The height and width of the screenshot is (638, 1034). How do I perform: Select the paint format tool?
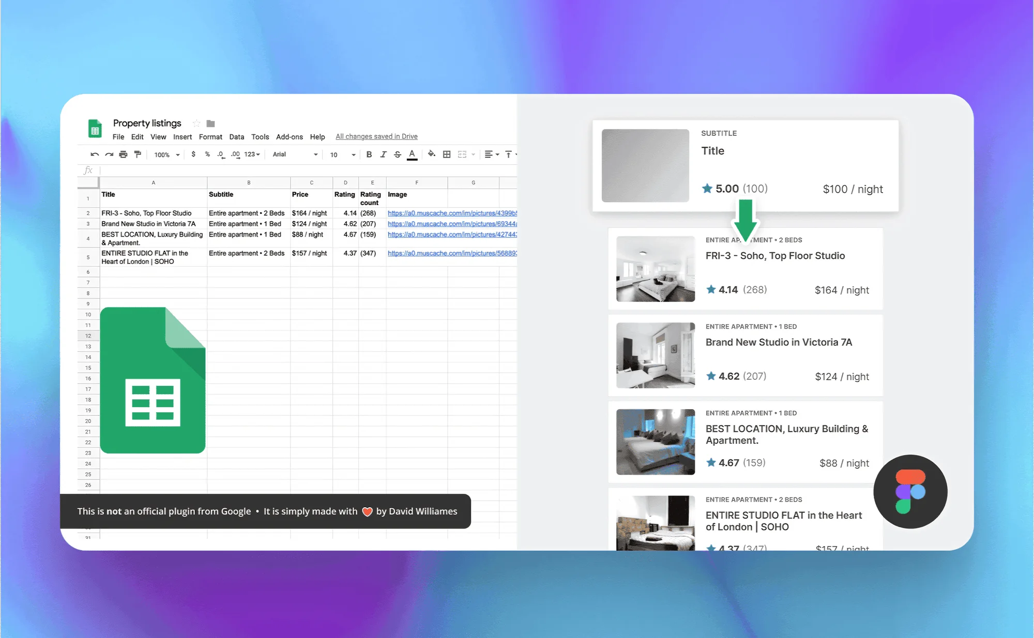click(138, 154)
